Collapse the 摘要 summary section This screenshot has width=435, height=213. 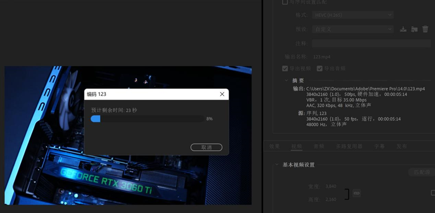tap(286, 80)
